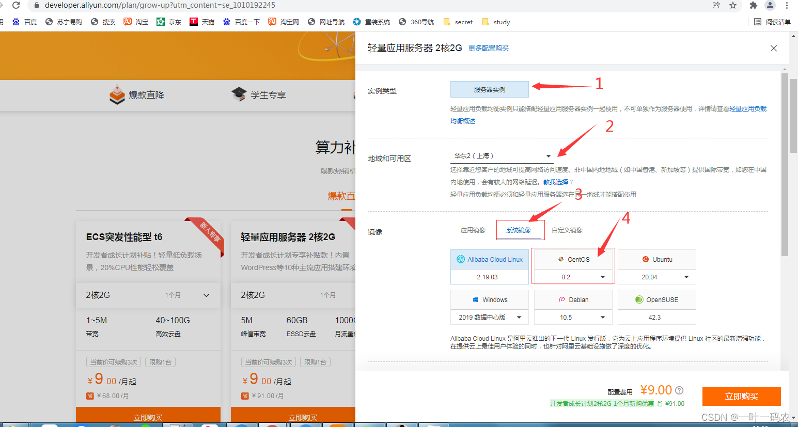Open the 搜索 bookmark
Viewport: 798px width, 427px height.
(x=103, y=22)
